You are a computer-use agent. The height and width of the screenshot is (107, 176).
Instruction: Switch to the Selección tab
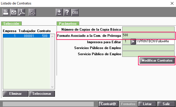coord(11,24)
